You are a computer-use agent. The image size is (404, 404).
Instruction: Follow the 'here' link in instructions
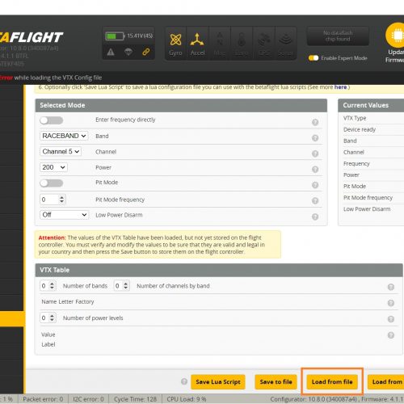click(340, 87)
